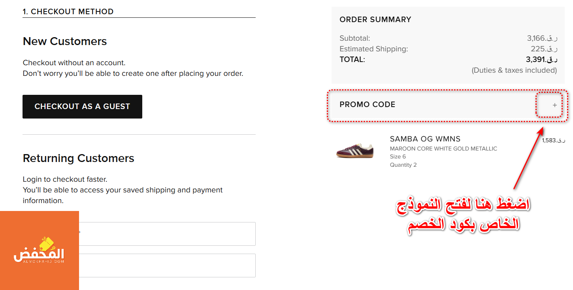
Task: Click the Duties & taxes included note
Action: click(x=514, y=70)
